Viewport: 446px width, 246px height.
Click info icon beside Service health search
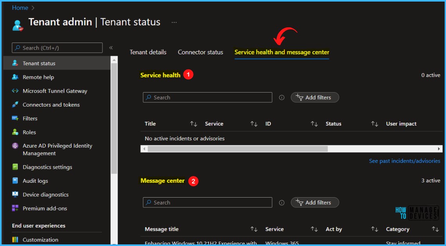pyautogui.click(x=281, y=98)
